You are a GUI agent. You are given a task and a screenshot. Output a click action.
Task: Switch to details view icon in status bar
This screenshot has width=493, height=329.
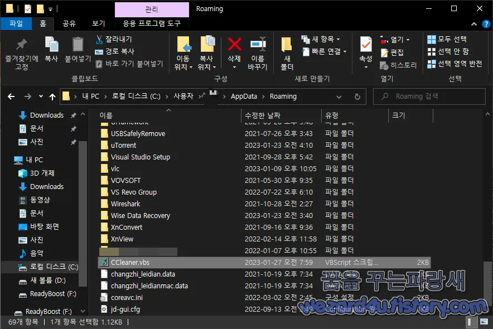coord(470,322)
